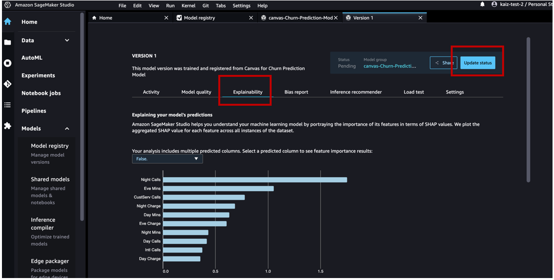Open Notebook jobs in the sidebar

(41, 93)
